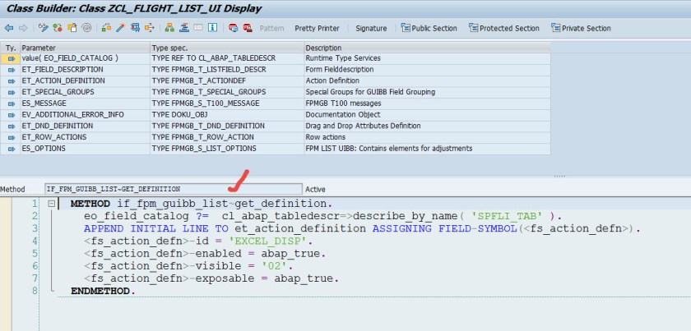Open the Private Section
The width and height of the screenshot is (691, 331).
pyautogui.click(x=581, y=28)
